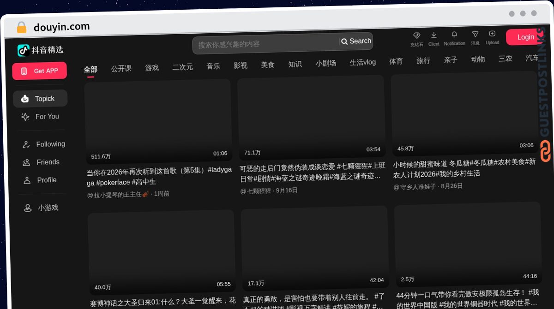Click the Login button
The height and width of the screenshot is (309, 554).
point(525,37)
